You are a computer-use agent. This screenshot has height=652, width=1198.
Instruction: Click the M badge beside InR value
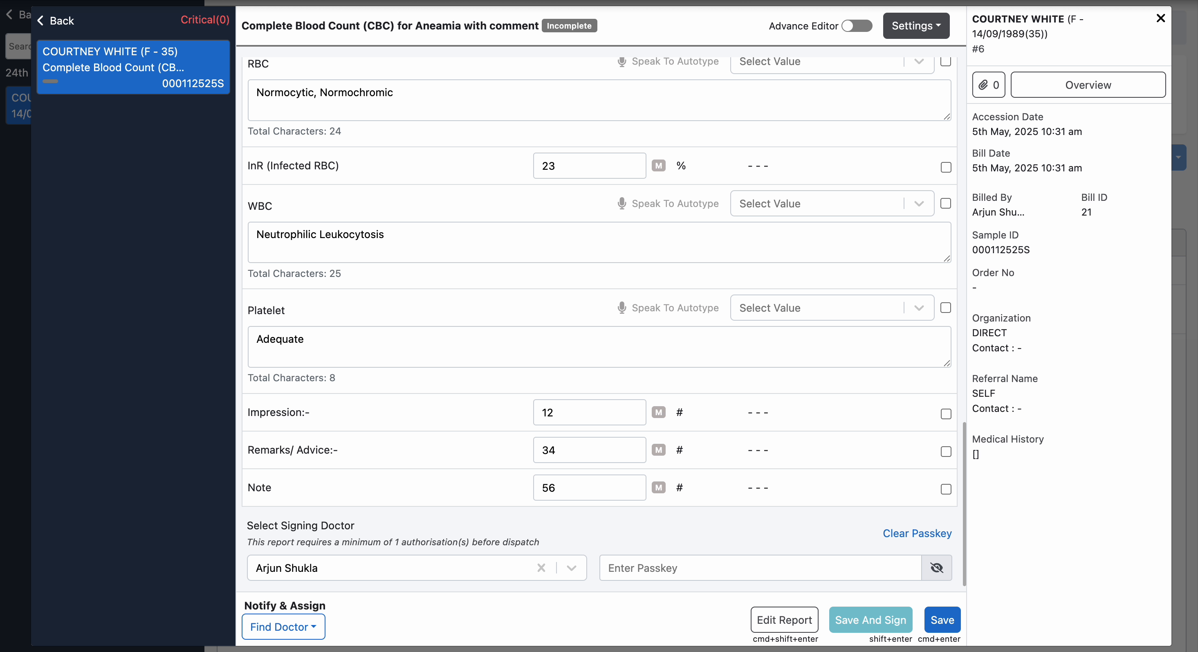(658, 166)
